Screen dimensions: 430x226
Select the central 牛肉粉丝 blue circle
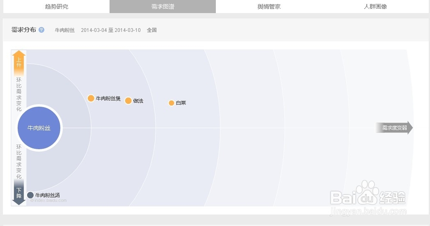click(39, 128)
